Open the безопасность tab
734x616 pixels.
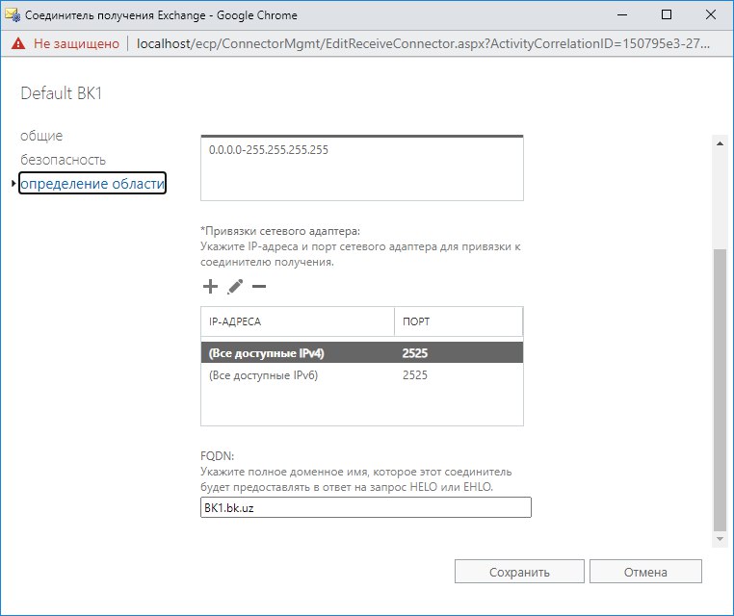pos(64,160)
